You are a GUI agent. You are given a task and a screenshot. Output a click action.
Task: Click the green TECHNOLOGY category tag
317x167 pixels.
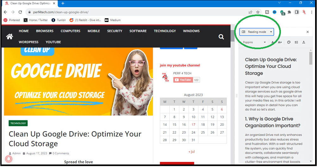click(x=18, y=123)
